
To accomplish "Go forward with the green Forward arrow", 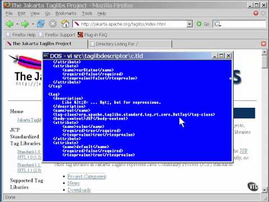I will point(25,24).
